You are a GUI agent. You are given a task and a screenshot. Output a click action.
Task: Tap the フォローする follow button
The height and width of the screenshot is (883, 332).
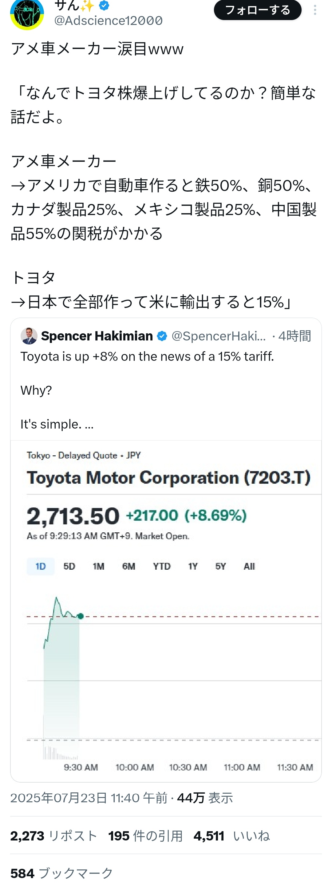258,10
